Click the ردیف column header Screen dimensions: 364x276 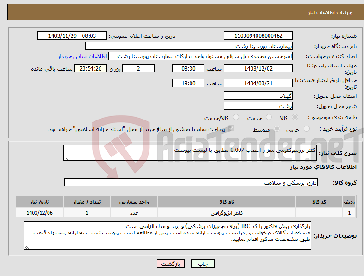click(349, 202)
